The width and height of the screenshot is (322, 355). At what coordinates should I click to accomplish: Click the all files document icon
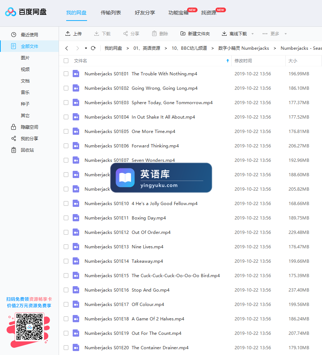point(14,46)
